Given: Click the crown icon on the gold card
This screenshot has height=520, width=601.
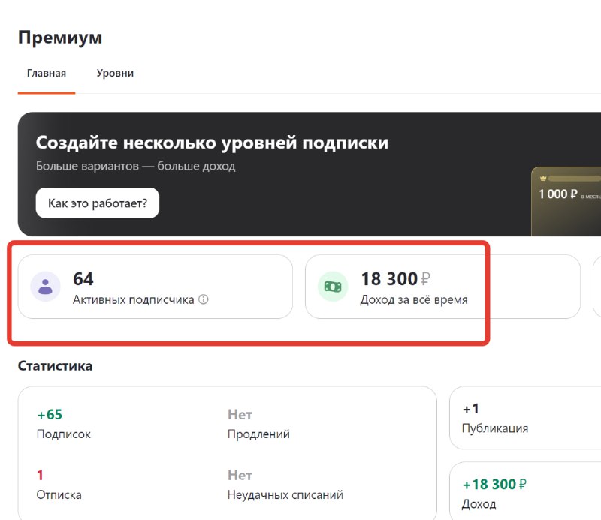Looking at the screenshot, I should (542, 178).
